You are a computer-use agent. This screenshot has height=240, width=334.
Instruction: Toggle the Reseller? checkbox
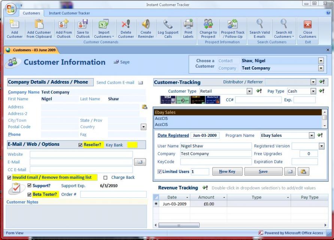80,145
